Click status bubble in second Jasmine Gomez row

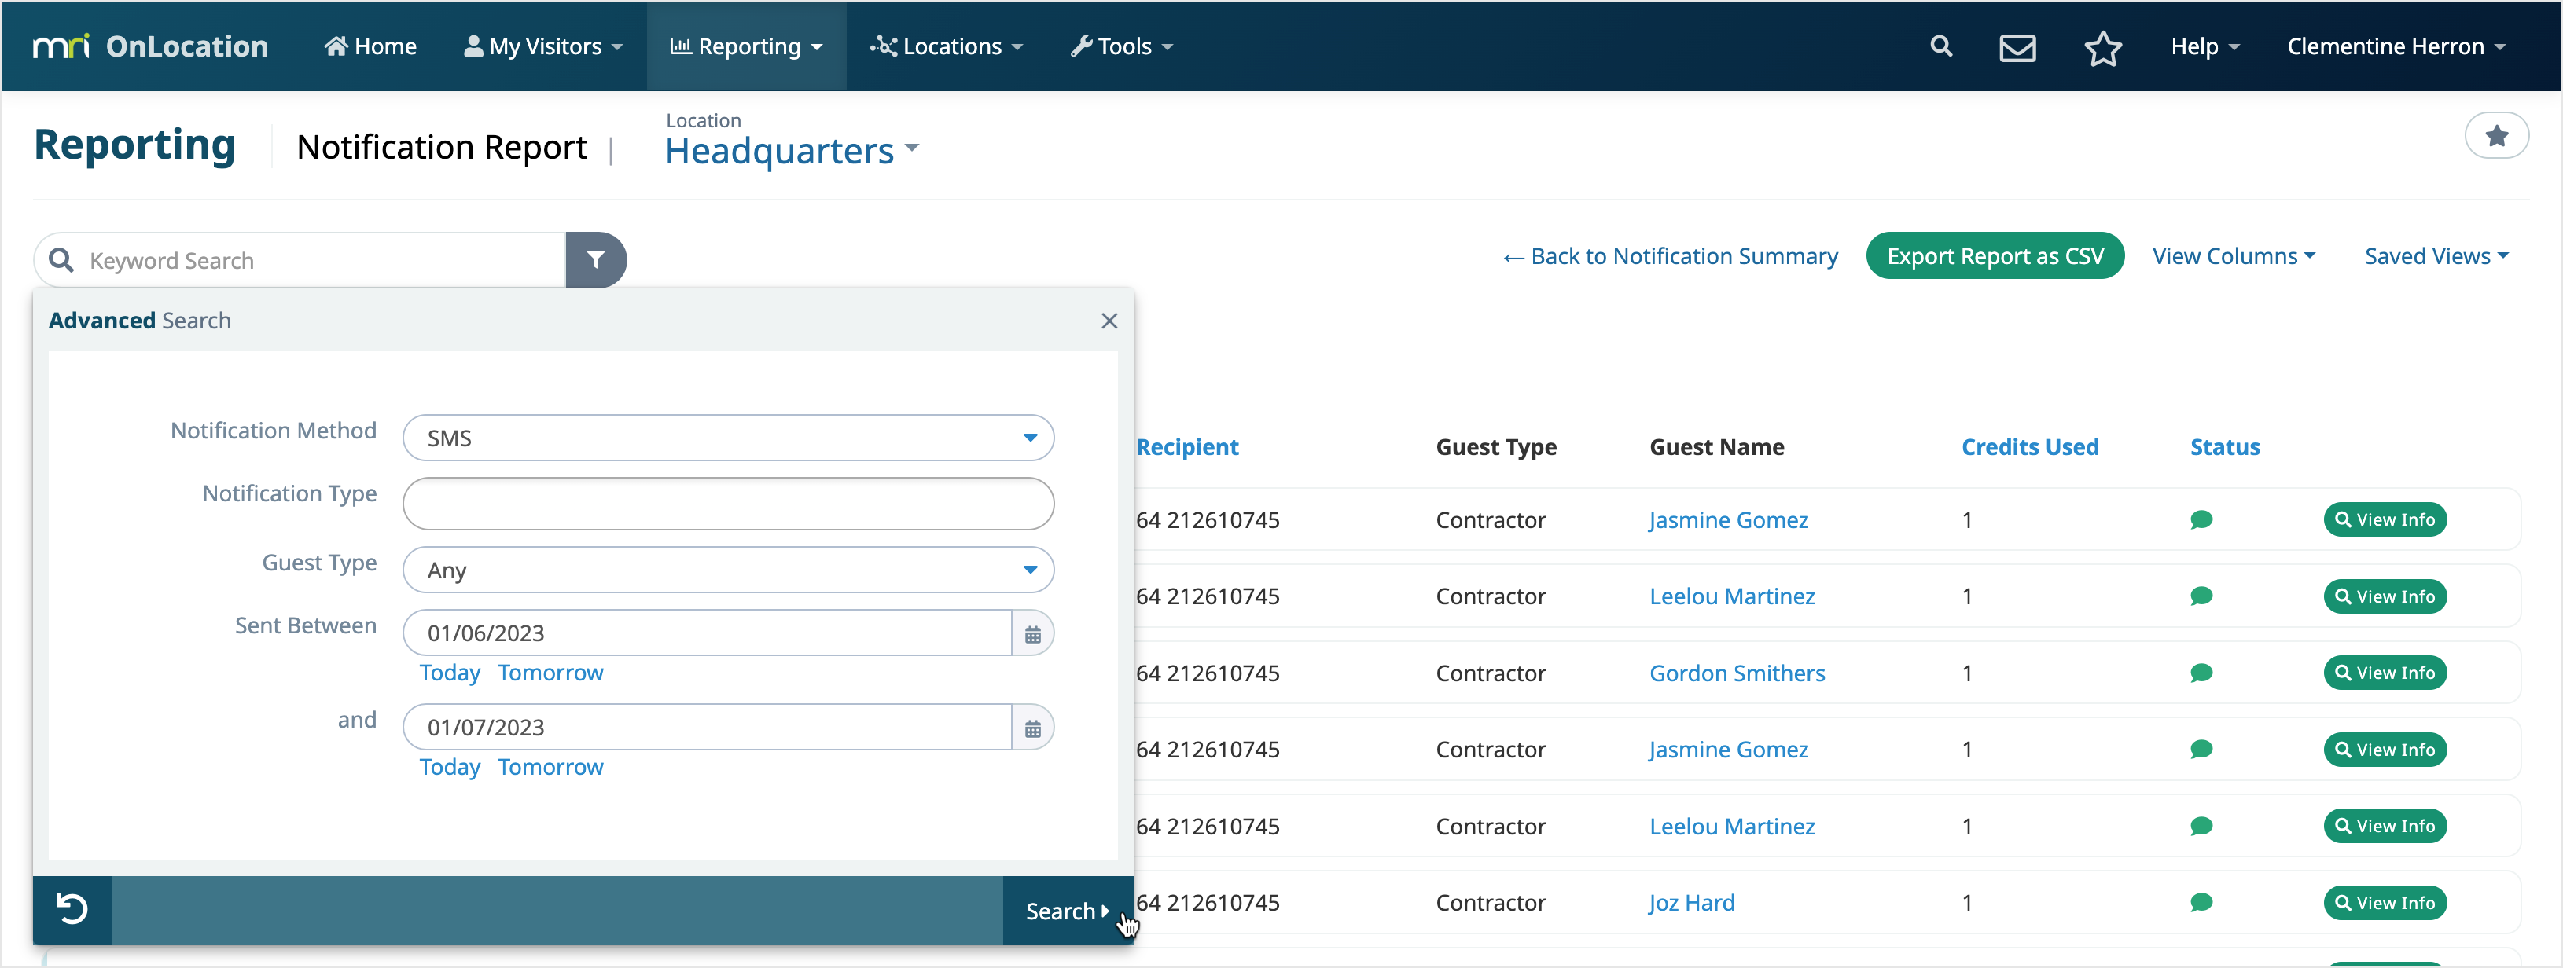click(x=2201, y=750)
